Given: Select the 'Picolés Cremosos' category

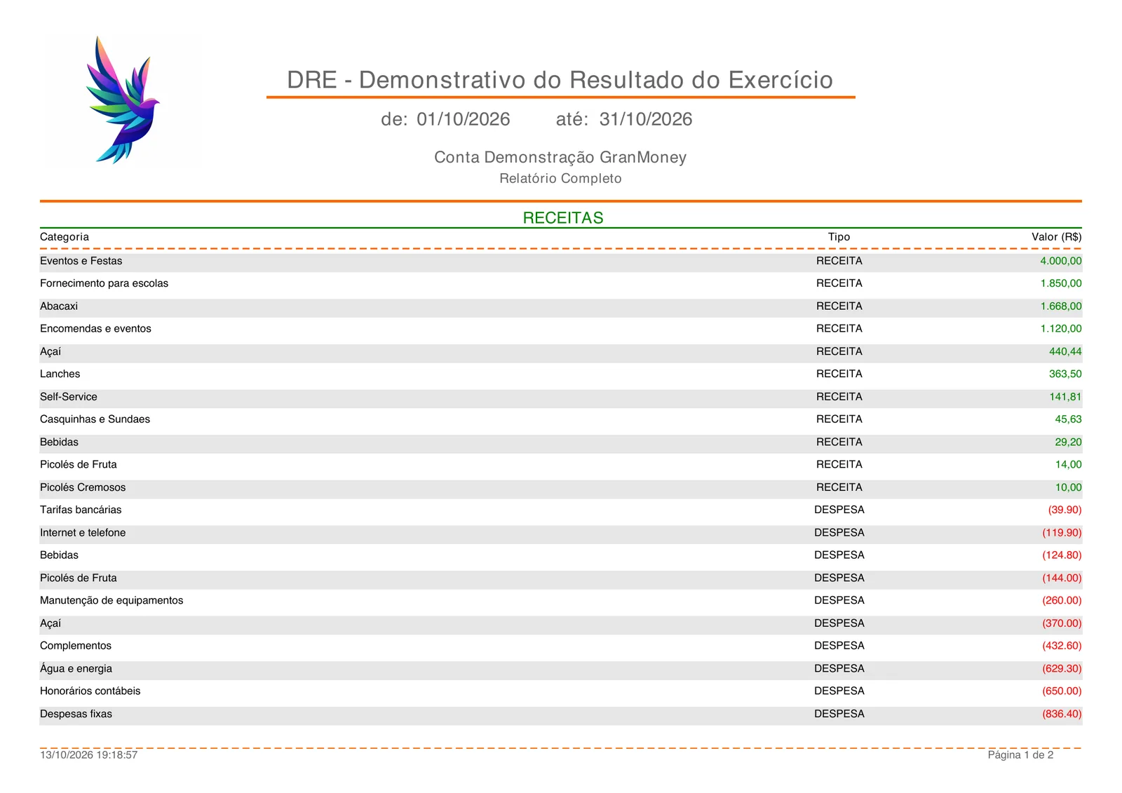Looking at the screenshot, I should pyautogui.click(x=83, y=487).
